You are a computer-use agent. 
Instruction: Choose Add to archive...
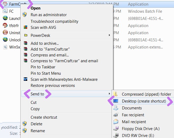(x=45, y=43)
